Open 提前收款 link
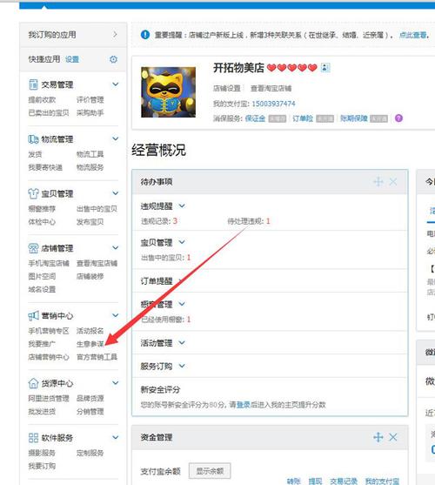 tap(42, 99)
